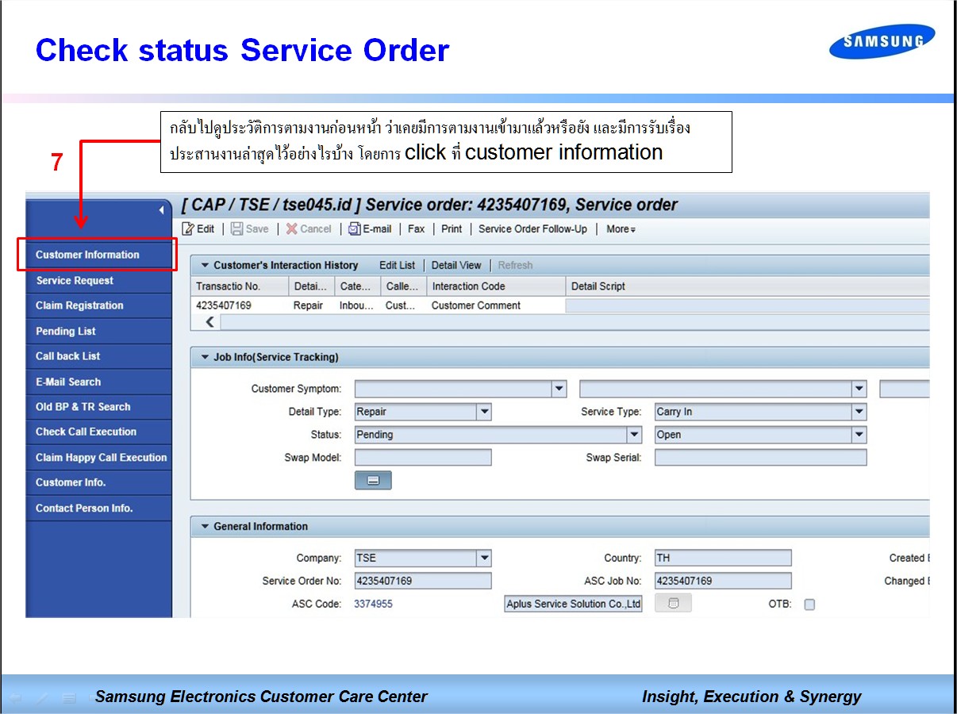Open the More toolbar menu
The height and width of the screenshot is (714, 957).
tap(621, 228)
